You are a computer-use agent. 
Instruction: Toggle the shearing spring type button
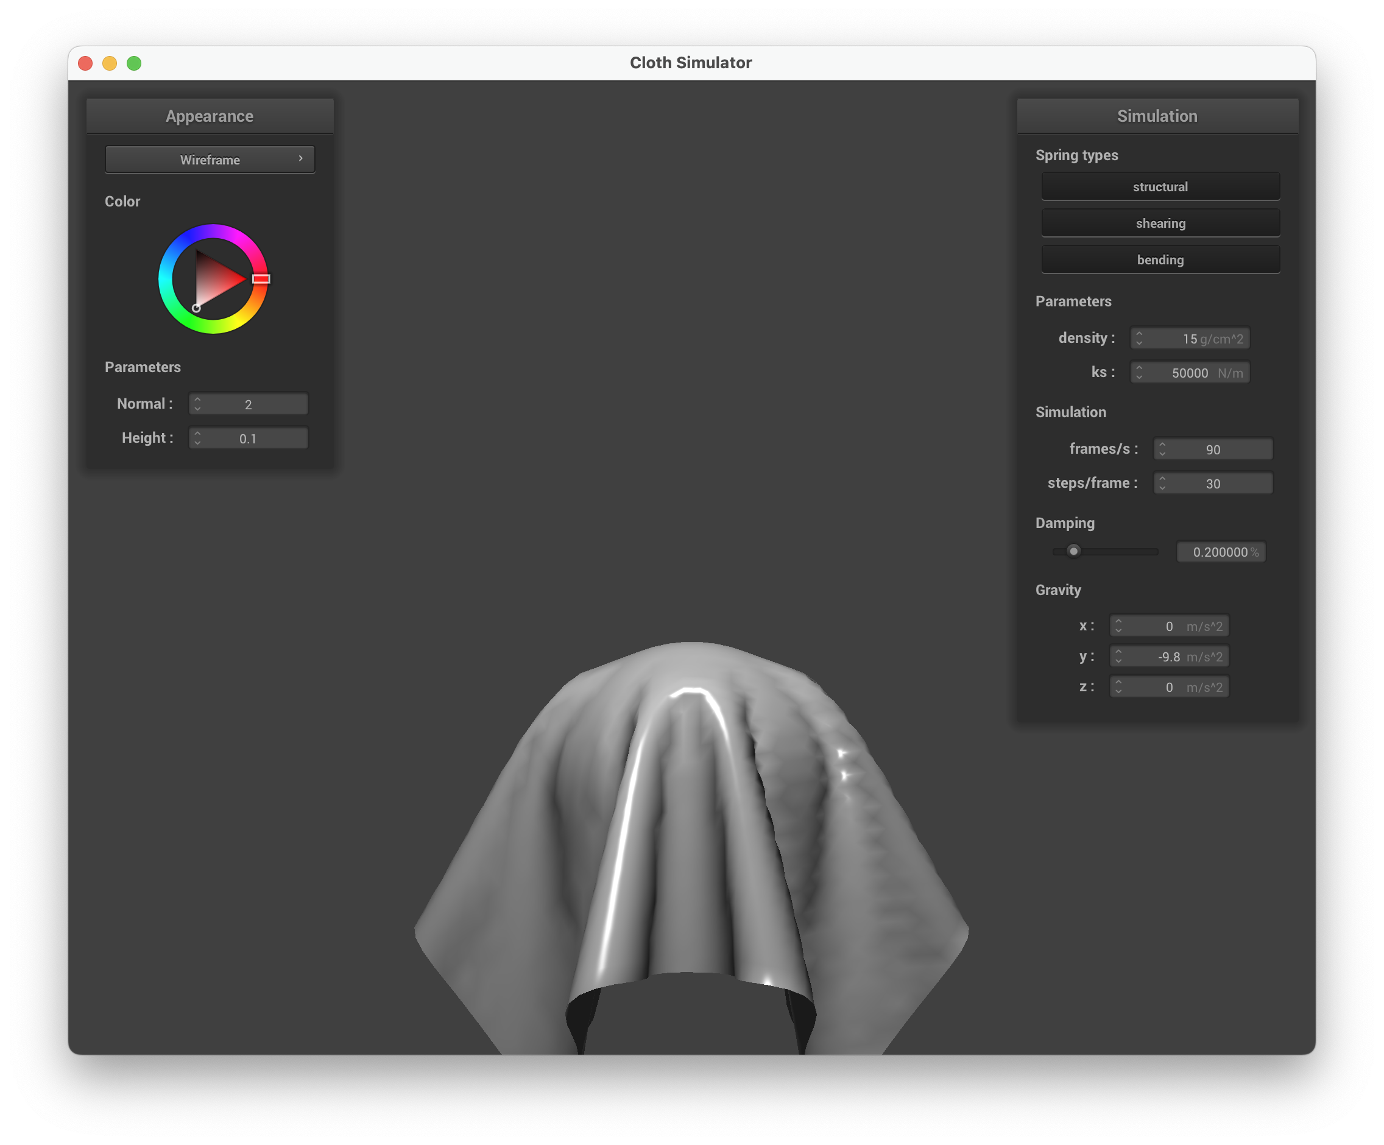pyautogui.click(x=1160, y=224)
